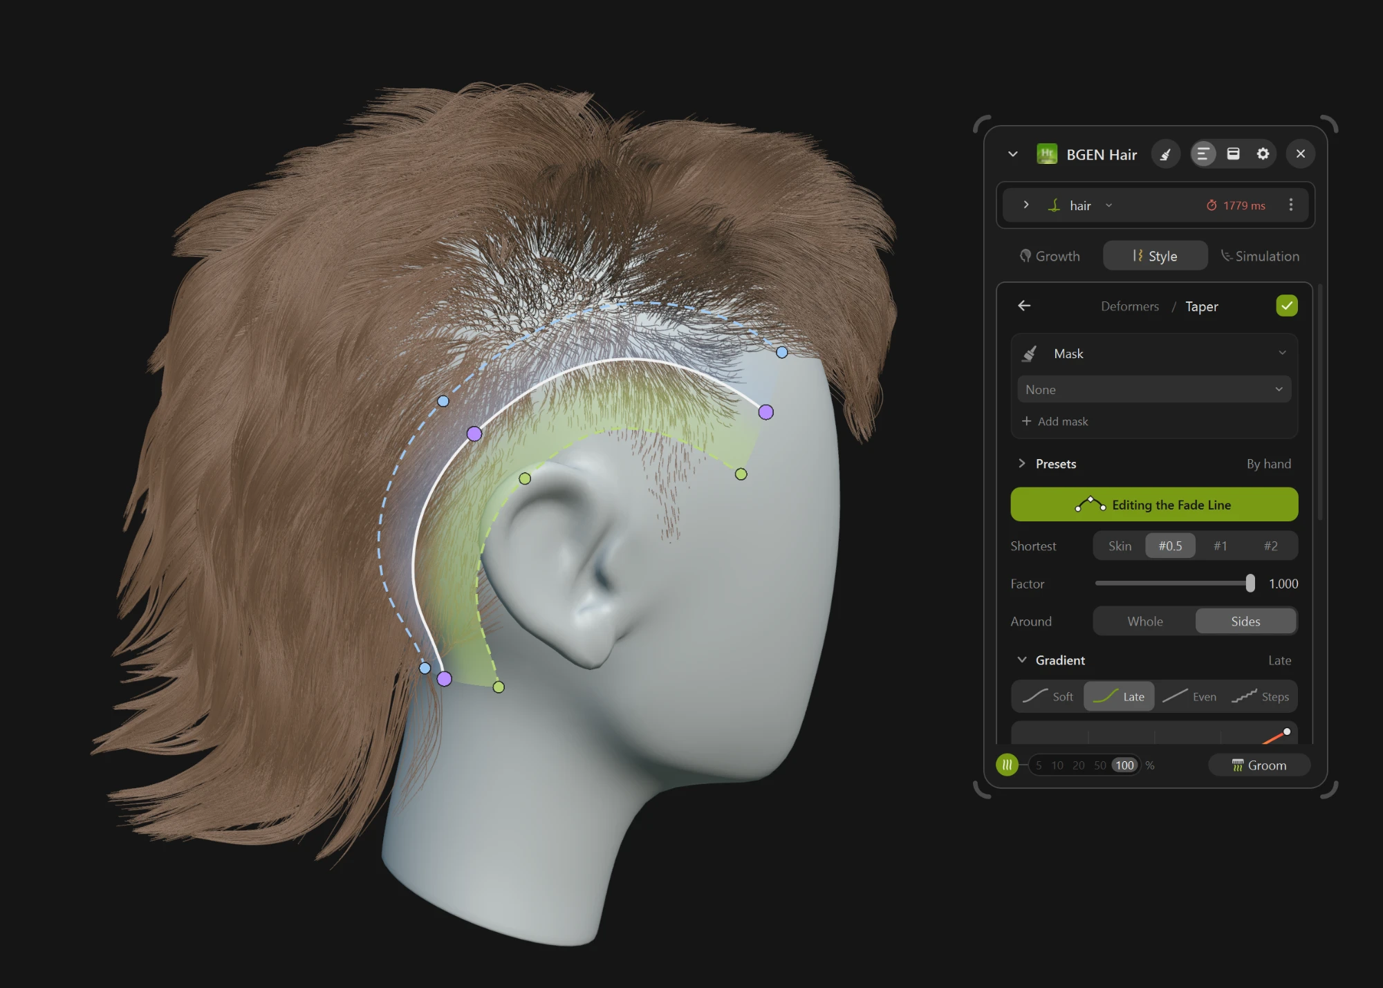Image resolution: width=1383 pixels, height=988 pixels.
Task: Collapse the Mask section chevron
Action: (1282, 353)
